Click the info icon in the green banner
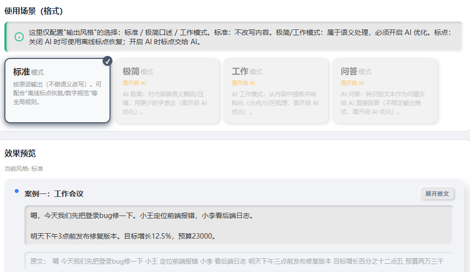The width and height of the screenshot is (470, 272). 19,37
